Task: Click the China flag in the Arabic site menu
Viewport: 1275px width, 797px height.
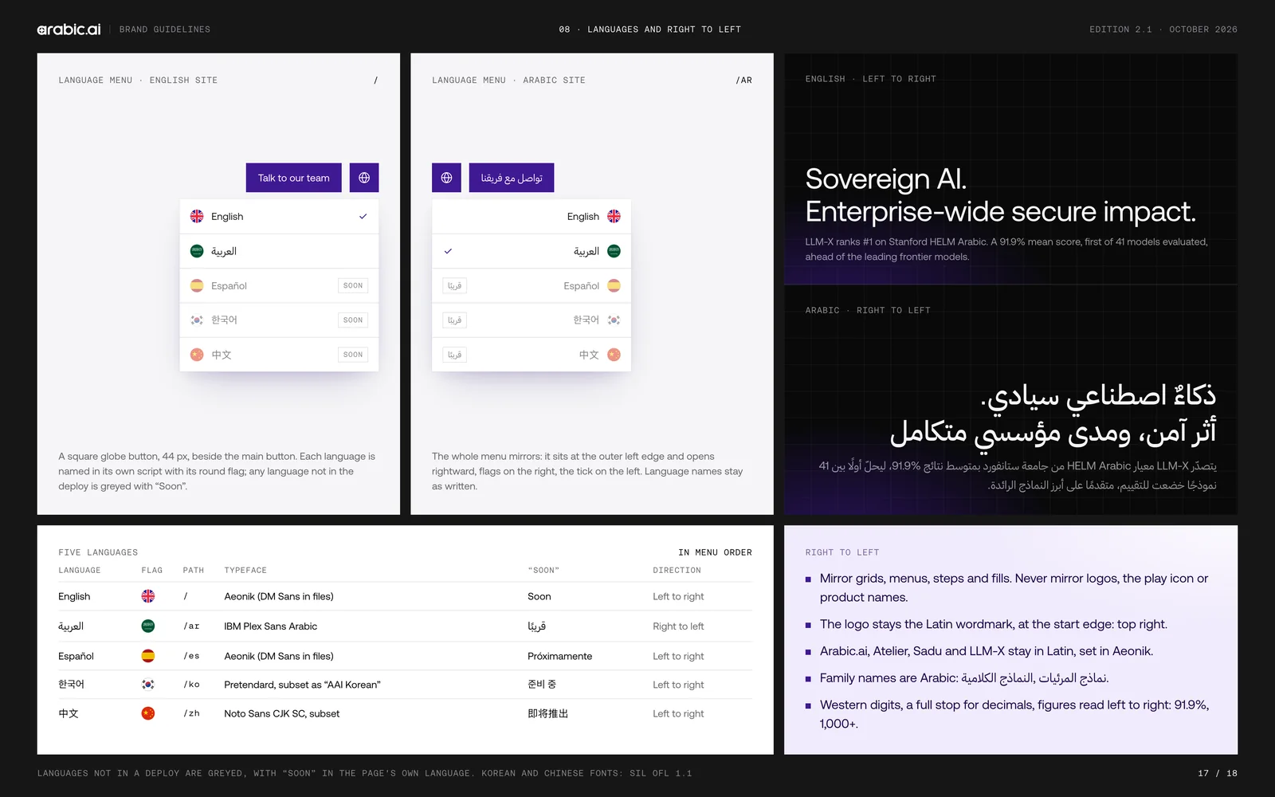Action: 614,355
